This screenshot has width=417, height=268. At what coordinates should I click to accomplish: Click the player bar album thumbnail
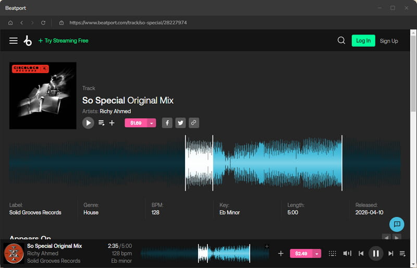coord(14,253)
